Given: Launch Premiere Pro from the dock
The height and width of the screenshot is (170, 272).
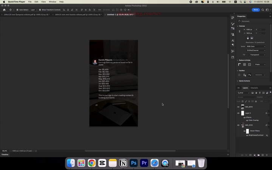Looking at the screenshot, I should pyautogui.click(x=144, y=163).
